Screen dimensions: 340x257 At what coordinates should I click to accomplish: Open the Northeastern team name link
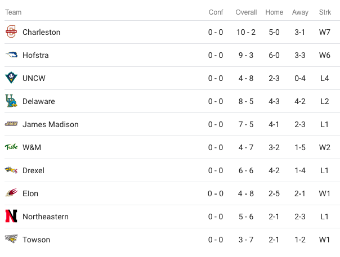click(45, 217)
